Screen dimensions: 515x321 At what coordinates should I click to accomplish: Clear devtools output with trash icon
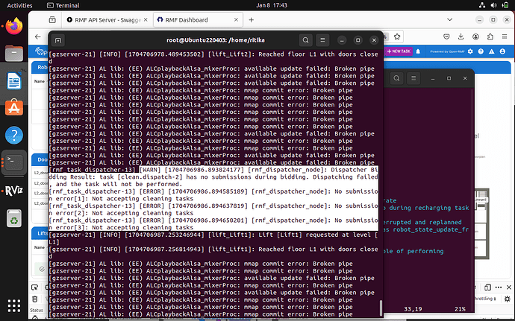click(x=35, y=299)
